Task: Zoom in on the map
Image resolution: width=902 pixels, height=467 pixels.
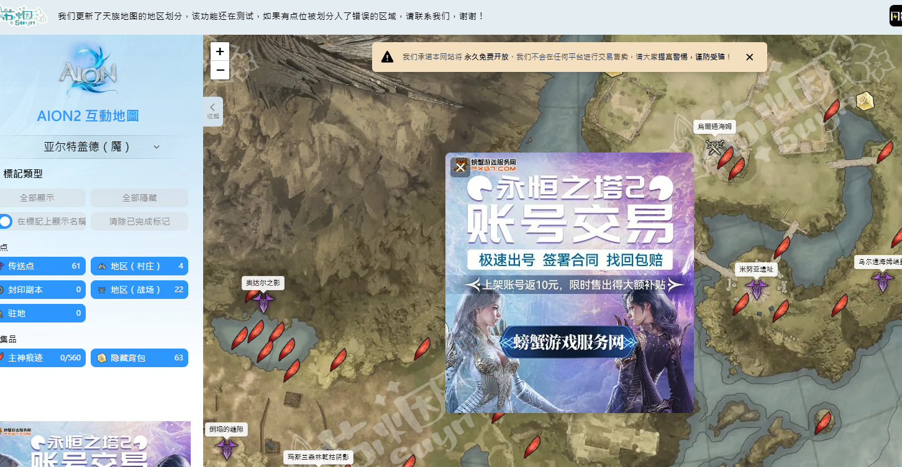Action: pos(220,51)
